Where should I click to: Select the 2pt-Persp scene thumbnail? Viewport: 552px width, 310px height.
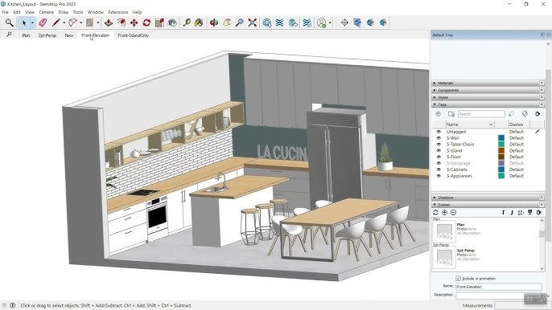pos(444,257)
